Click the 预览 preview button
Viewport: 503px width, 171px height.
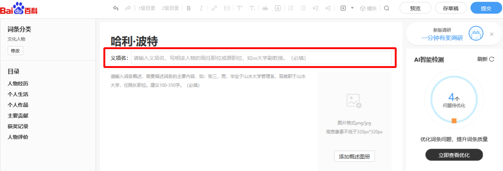pos(415,8)
